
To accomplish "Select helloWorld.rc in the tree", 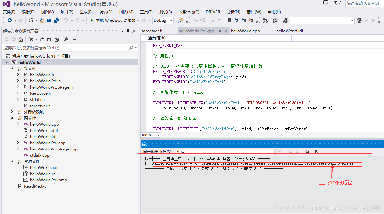I will pos(43,174).
